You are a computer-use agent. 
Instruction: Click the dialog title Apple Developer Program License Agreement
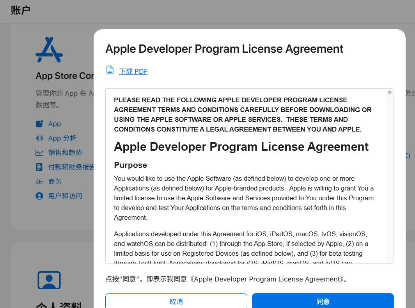click(224, 49)
